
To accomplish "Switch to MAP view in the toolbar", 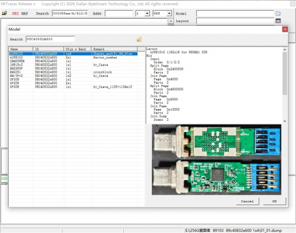I will 25,13.
